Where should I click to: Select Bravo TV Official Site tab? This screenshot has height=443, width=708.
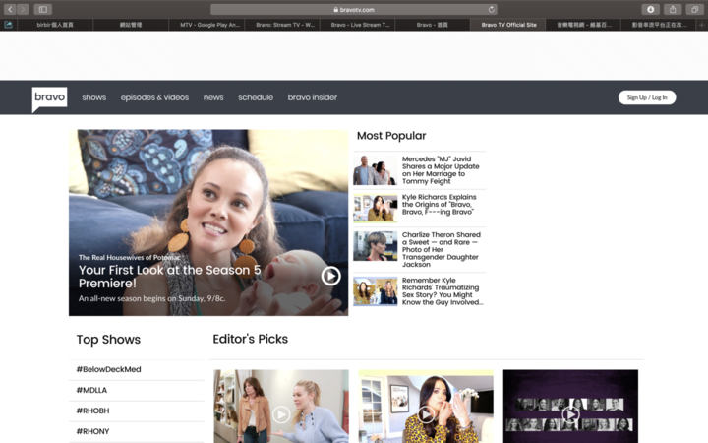[x=508, y=25]
